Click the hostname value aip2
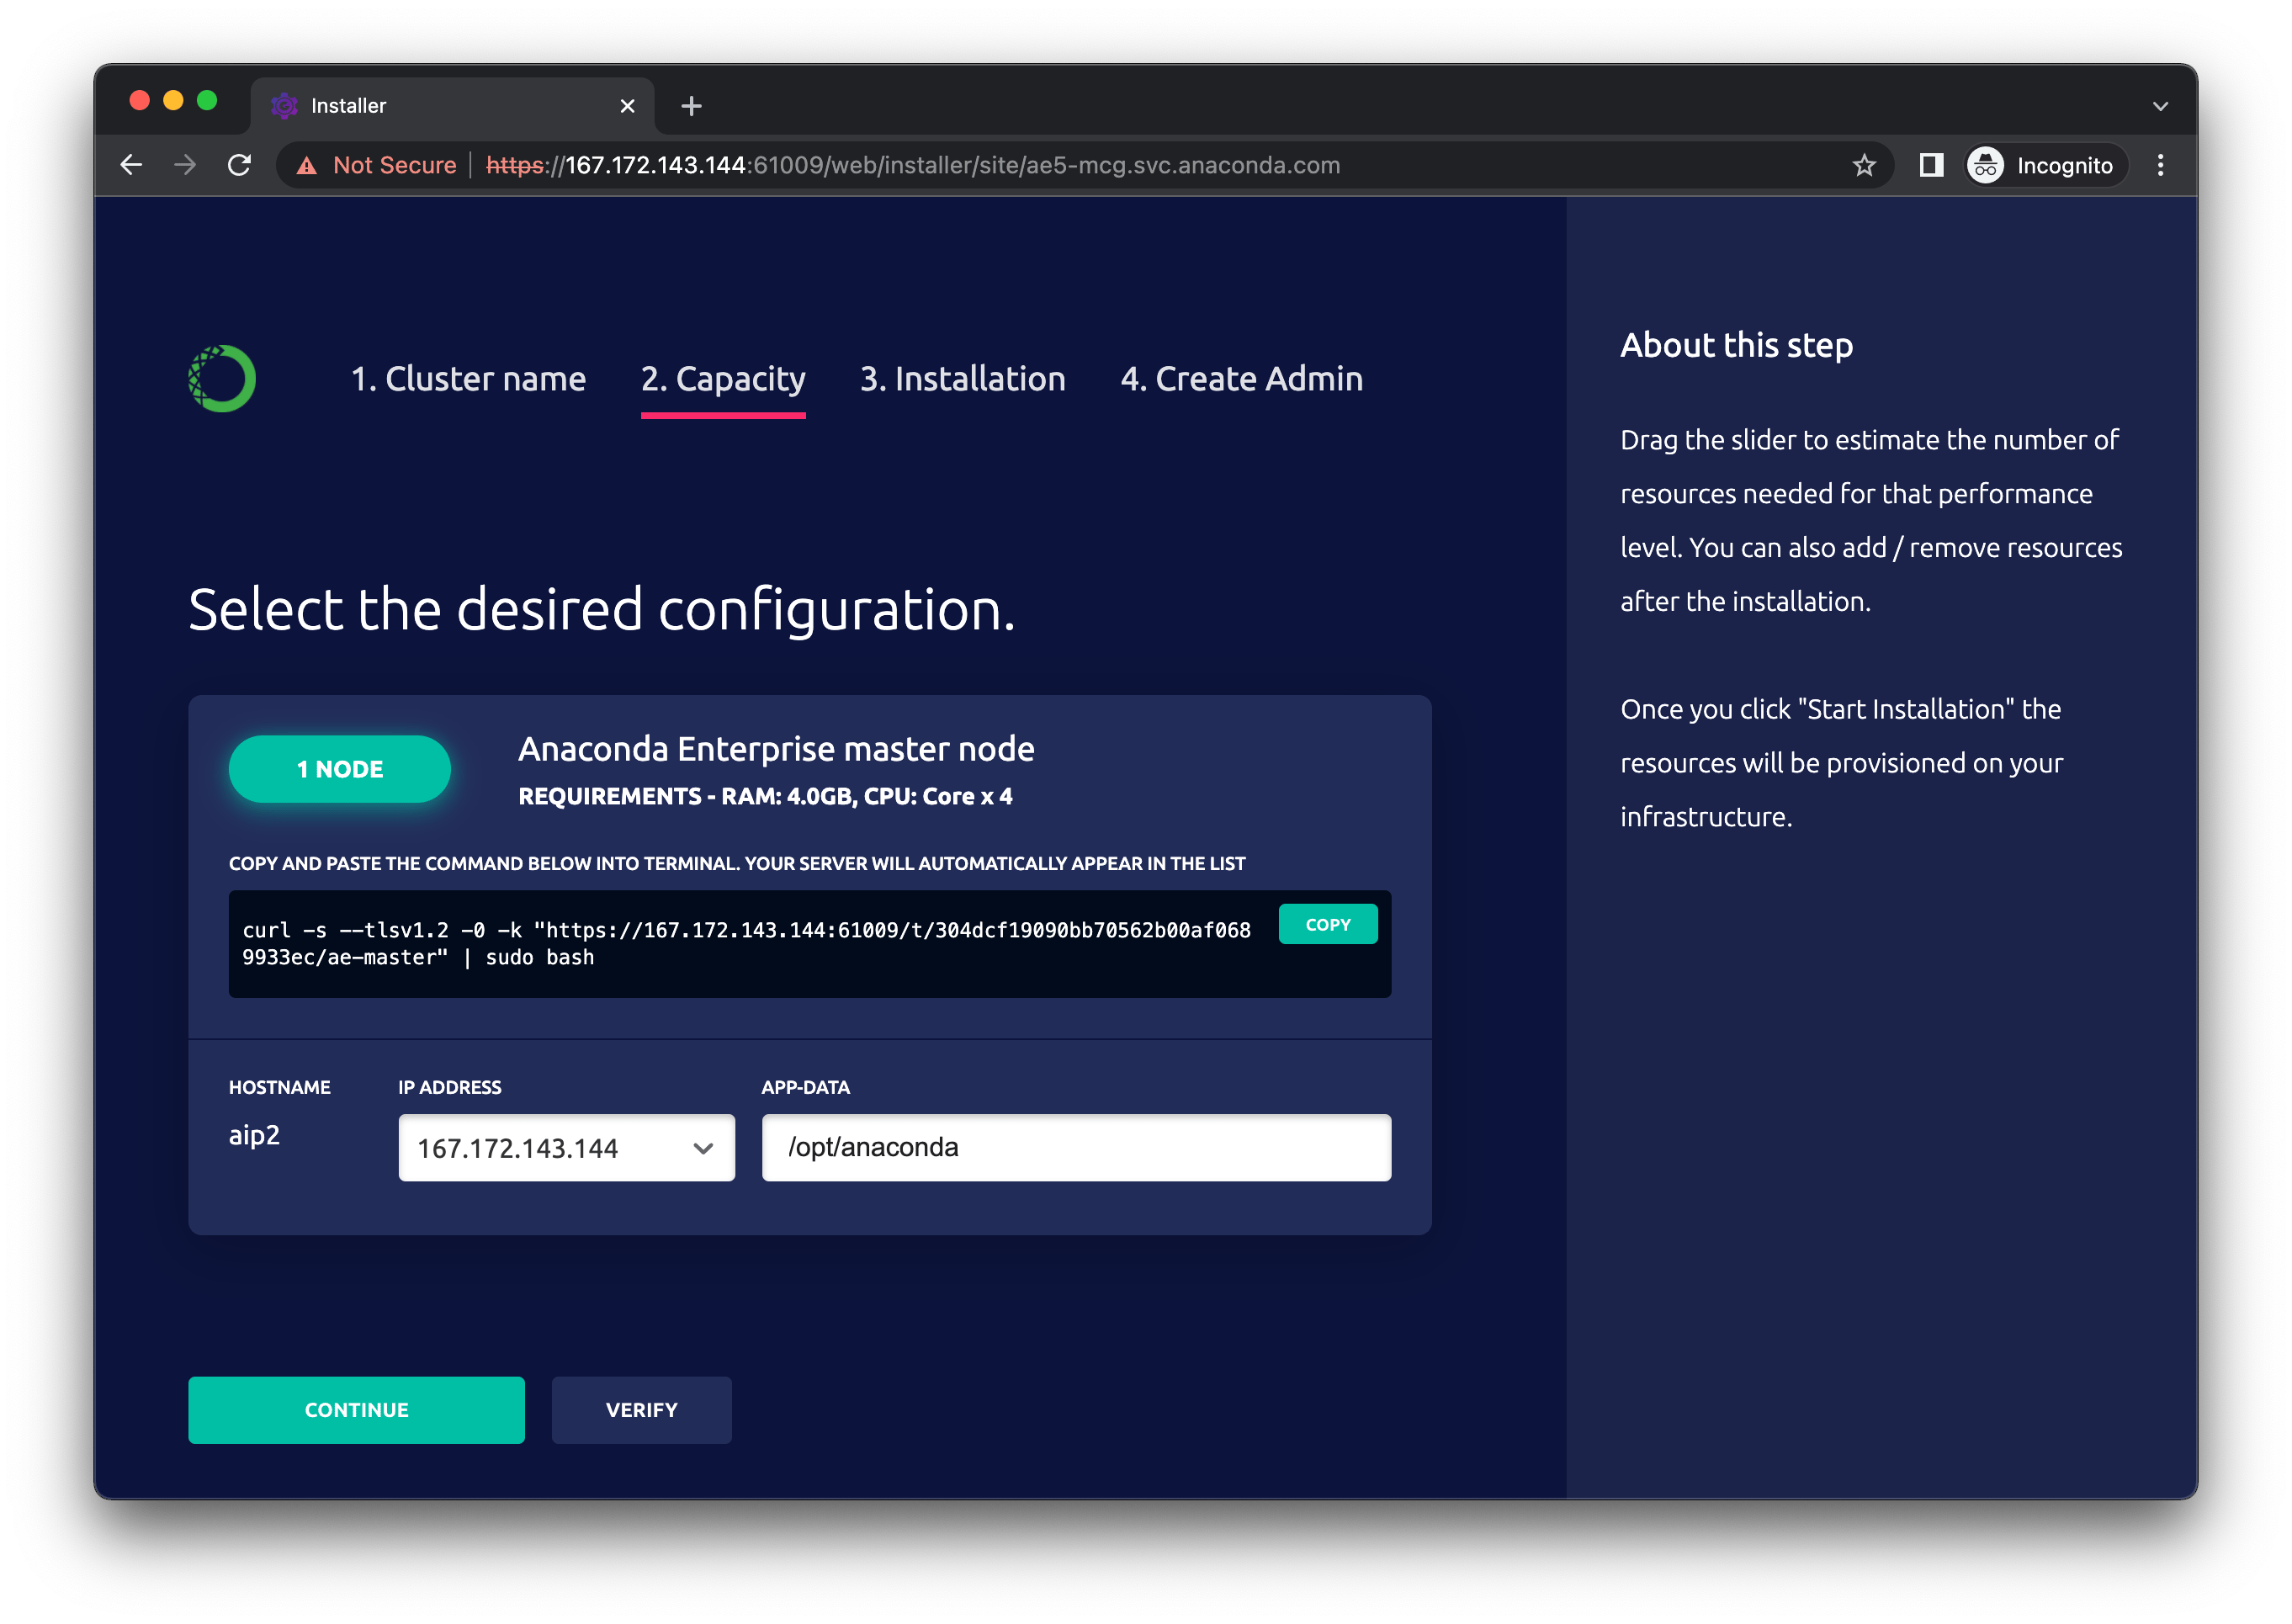This screenshot has height=1624, width=2292. (254, 1136)
